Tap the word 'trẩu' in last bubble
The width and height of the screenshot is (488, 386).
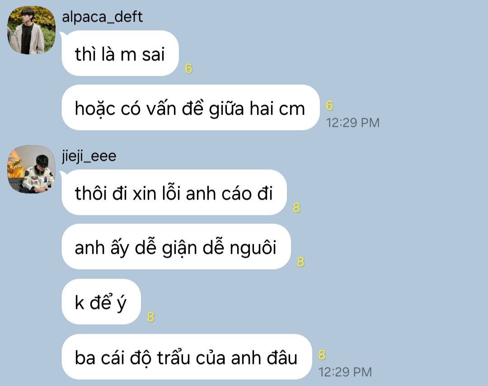click(x=174, y=357)
